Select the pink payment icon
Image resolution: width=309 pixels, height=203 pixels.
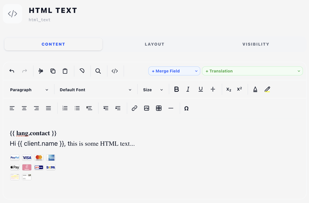(27, 167)
